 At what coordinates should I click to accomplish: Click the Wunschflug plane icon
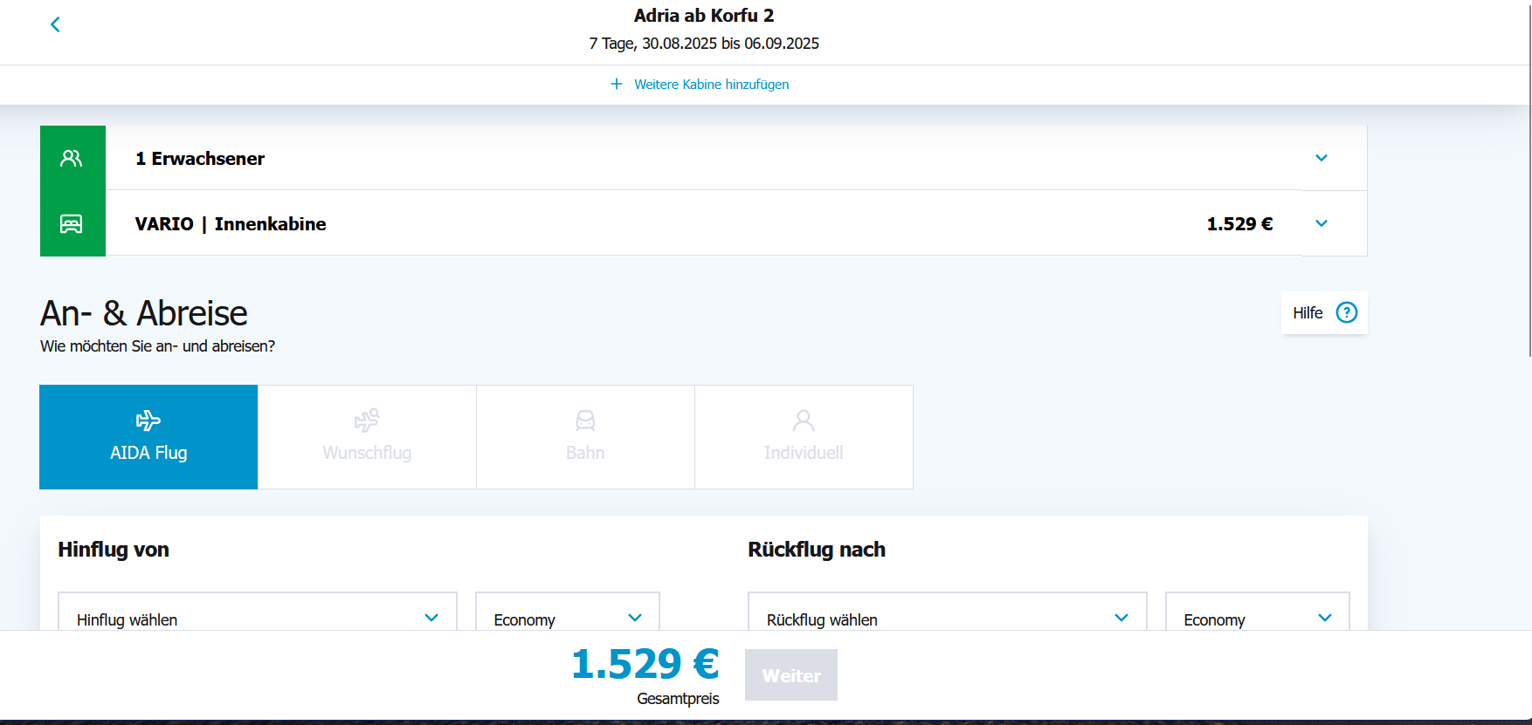coord(367,421)
